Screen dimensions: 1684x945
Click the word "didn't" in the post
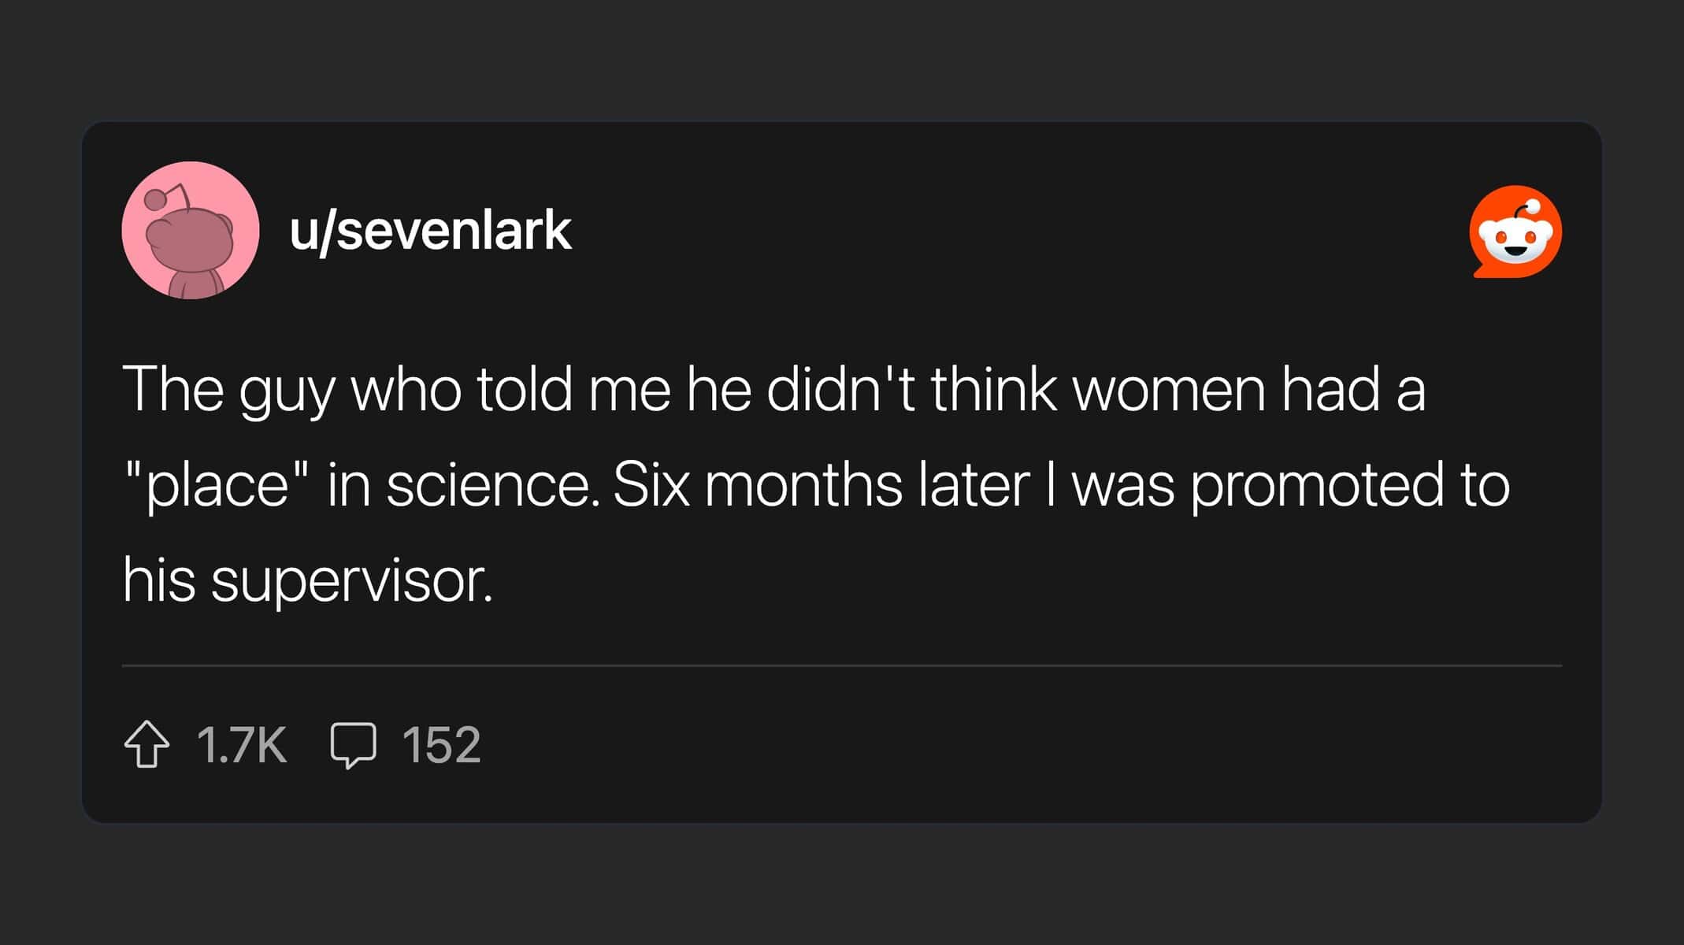[840, 389]
